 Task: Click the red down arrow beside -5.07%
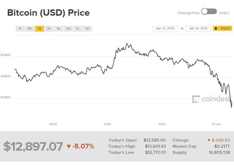coord(68,146)
